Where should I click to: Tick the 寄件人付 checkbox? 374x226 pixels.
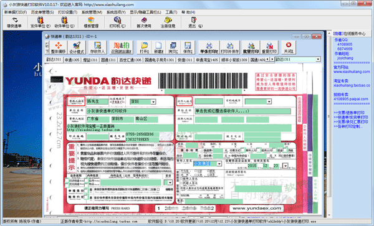click(x=259, y=150)
